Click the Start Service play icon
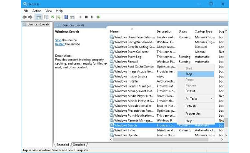Screen dimensions: 250x153 tap(80, 17)
